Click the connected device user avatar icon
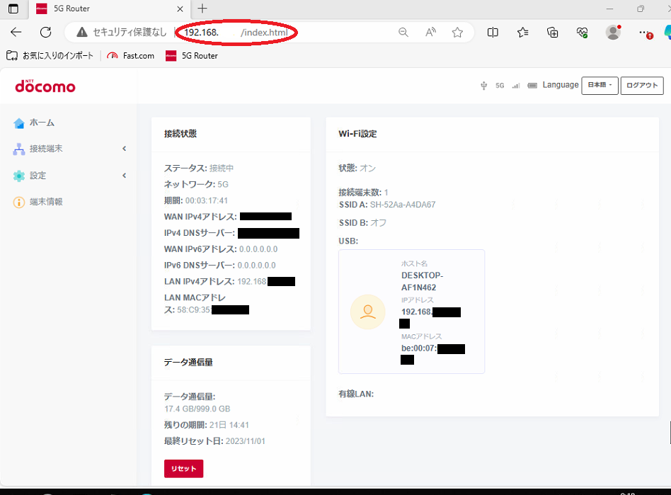This screenshot has height=495, width=671. point(367,312)
